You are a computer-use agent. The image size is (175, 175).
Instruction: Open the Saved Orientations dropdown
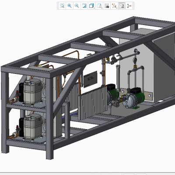tap(99, 6)
